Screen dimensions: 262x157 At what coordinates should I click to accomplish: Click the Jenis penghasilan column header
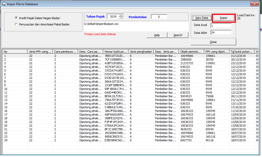click(x=141, y=51)
